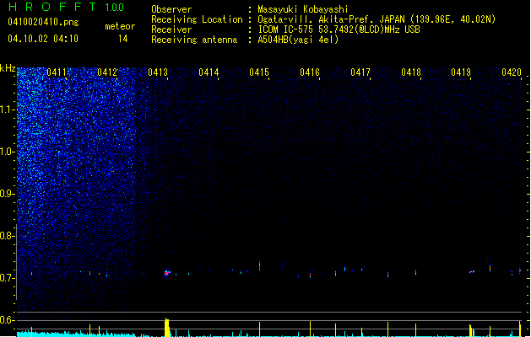
Task: Click the 0.7 frequency axis label
Action: click(x=7, y=278)
